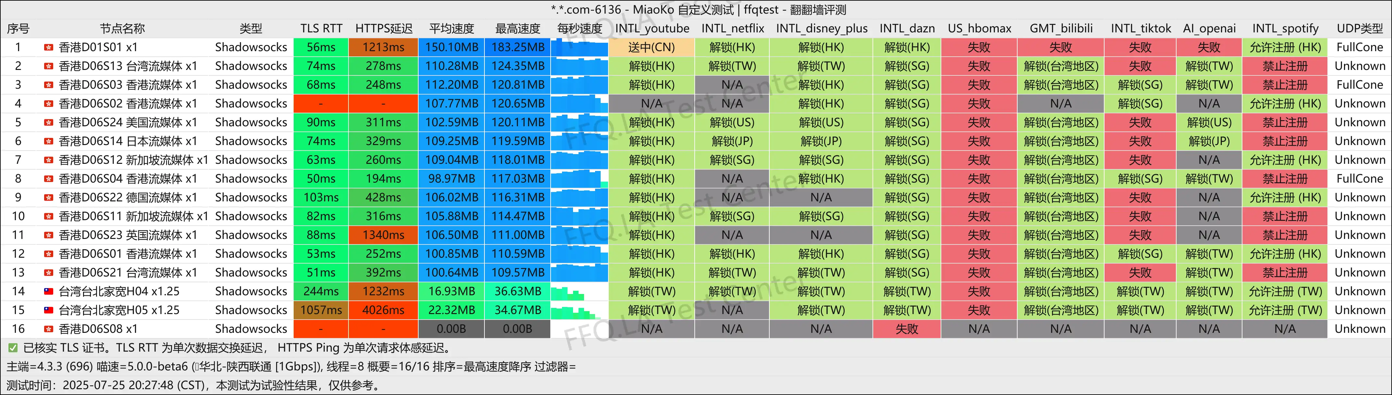Click the 失败 dazn cell for 香港D06S08
This screenshot has height=395, width=1392.
[x=907, y=329]
